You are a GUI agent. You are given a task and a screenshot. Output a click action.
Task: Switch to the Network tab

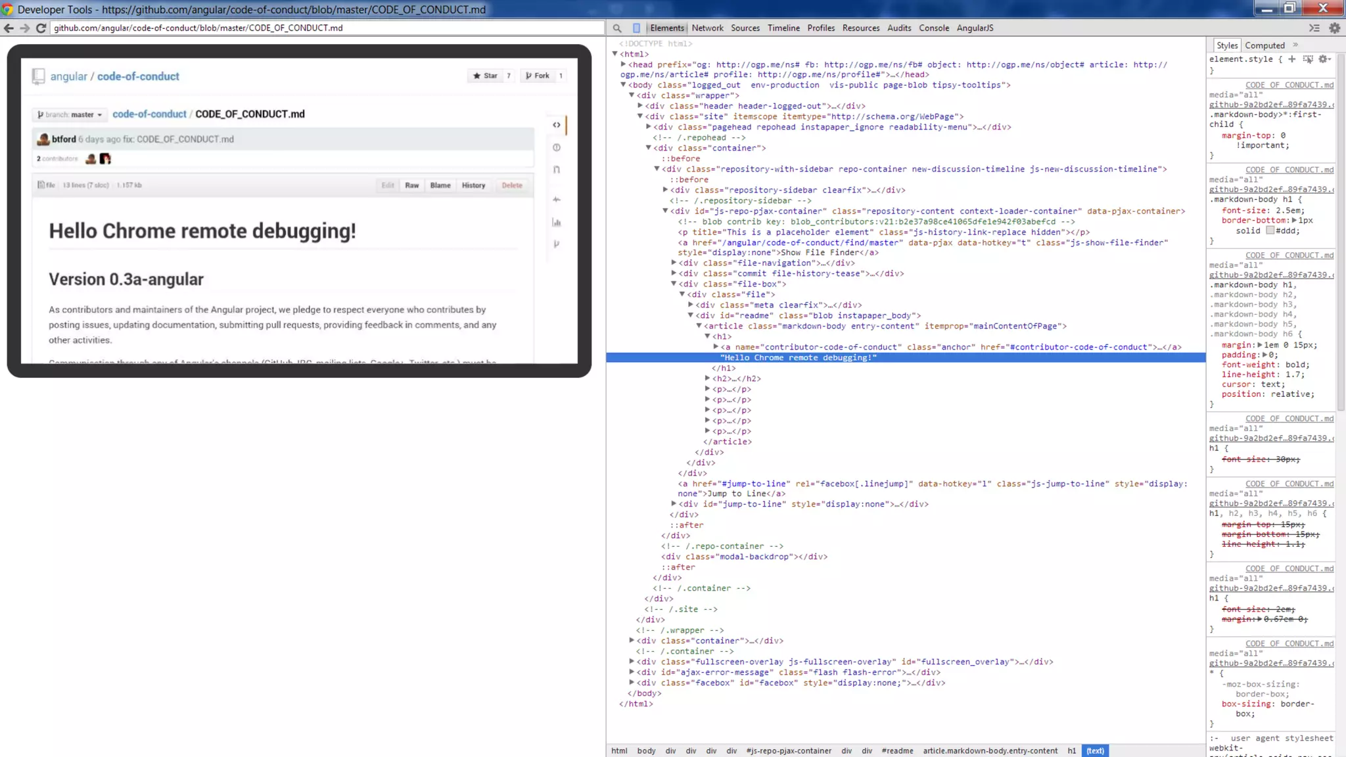pyautogui.click(x=707, y=28)
